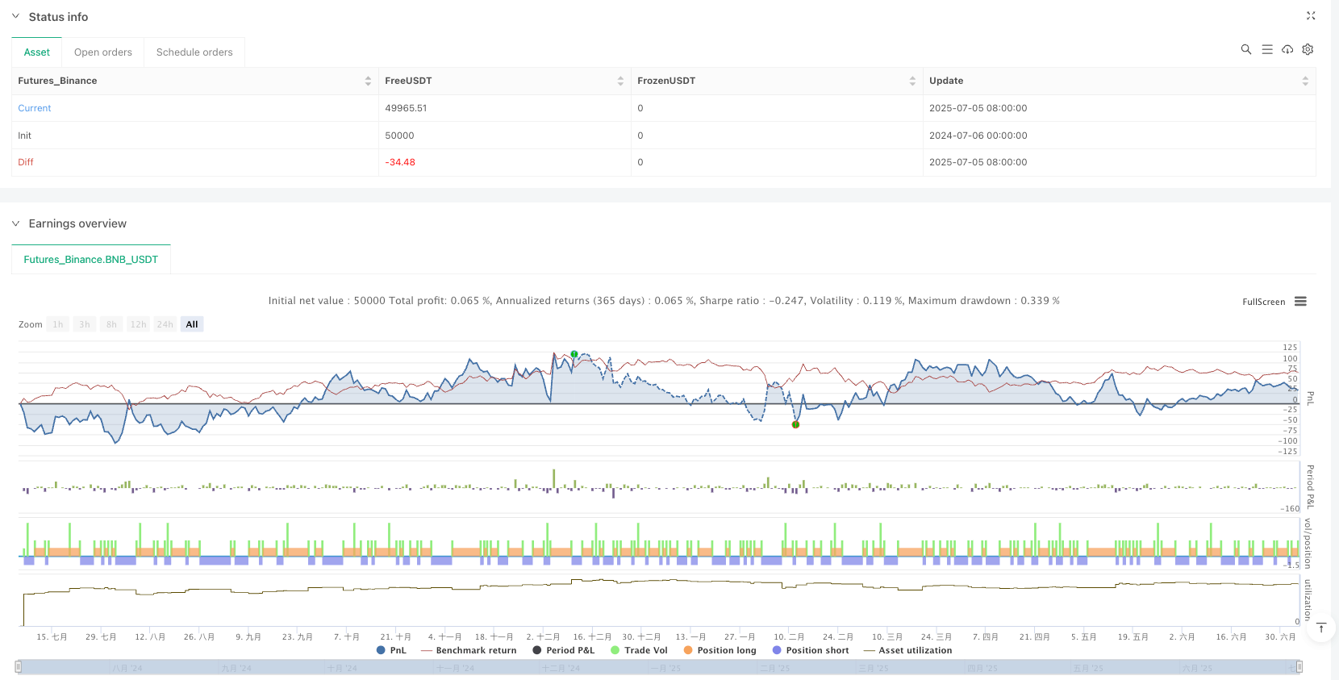The image size is (1339, 680).
Task: Open table settings gear icon
Action: tap(1308, 50)
